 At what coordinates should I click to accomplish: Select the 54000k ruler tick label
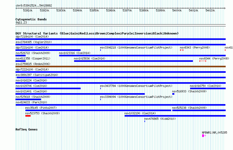pyautogui.click(x=177, y=10)
